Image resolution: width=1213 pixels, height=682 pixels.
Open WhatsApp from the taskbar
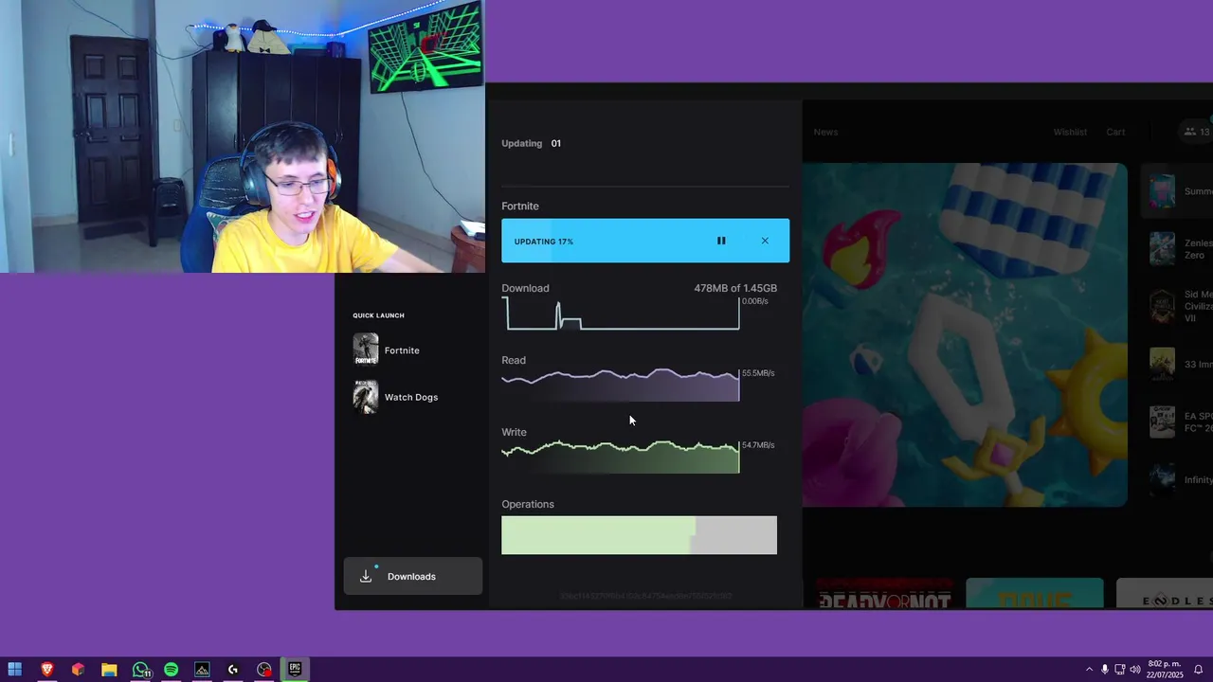click(x=140, y=670)
